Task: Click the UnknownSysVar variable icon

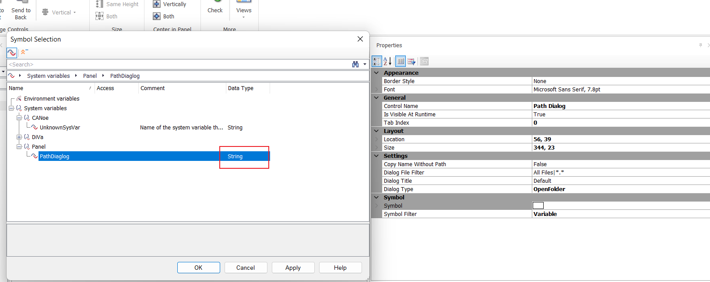Action: 35,127
